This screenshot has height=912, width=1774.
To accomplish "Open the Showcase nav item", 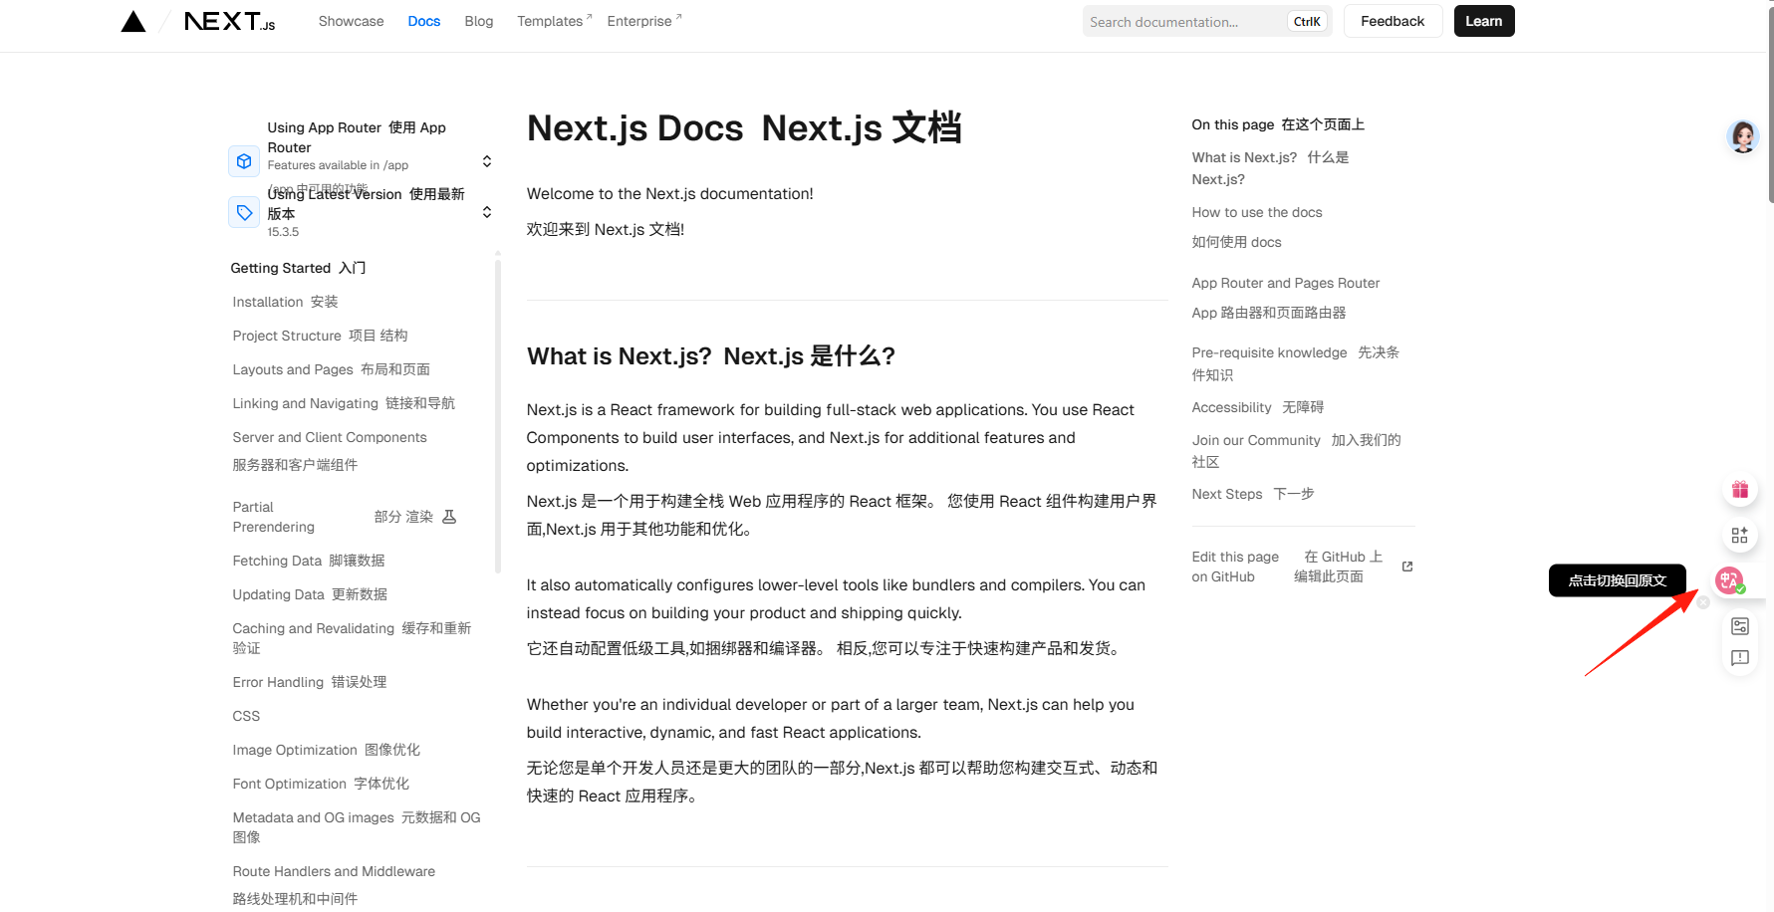I will point(351,21).
